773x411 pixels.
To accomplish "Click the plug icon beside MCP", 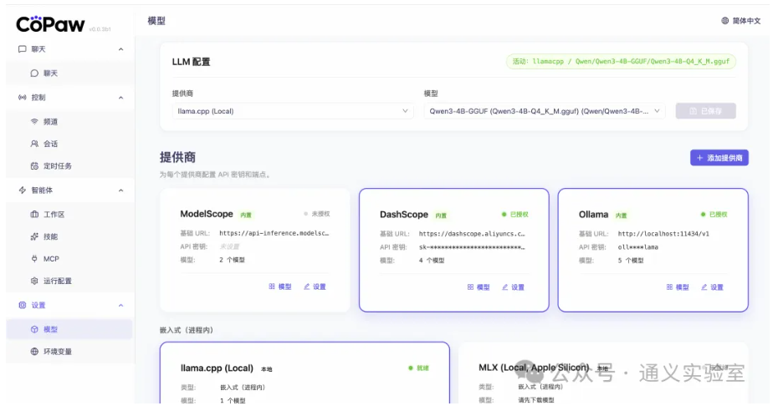I will (x=34, y=259).
